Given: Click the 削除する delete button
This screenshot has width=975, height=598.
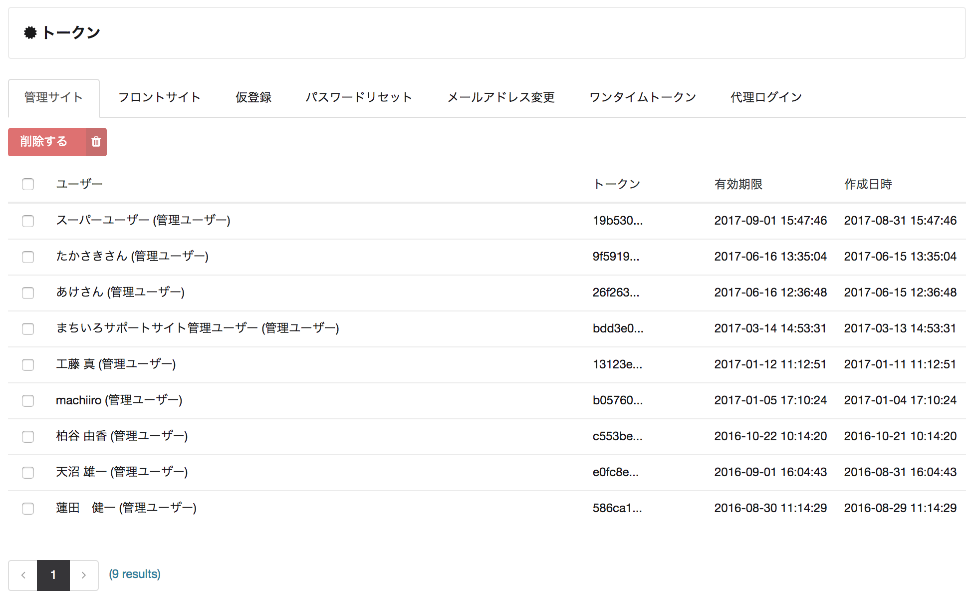Looking at the screenshot, I should [x=57, y=142].
